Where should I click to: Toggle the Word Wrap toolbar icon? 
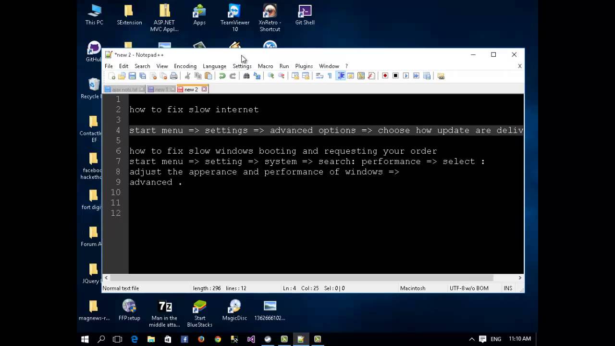pyautogui.click(x=320, y=76)
